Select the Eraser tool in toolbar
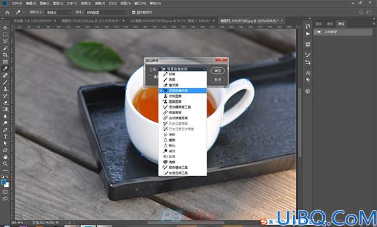This screenshot has width=377, height=227. (5, 102)
